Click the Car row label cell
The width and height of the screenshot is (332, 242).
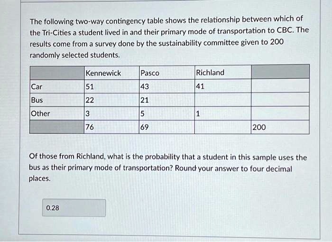pyautogui.click(x=57, y=86)
